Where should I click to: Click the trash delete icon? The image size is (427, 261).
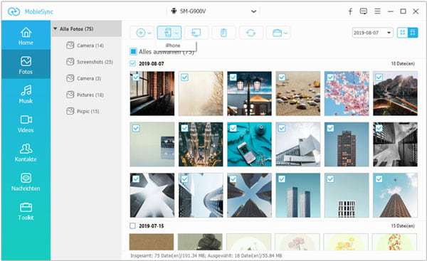[x=223, y=33]
